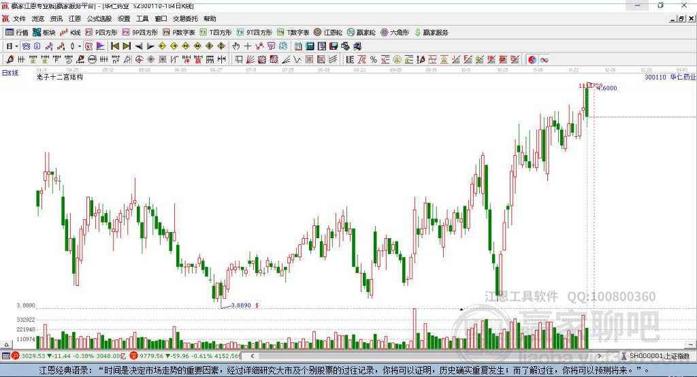Toggle the infinity loop icon
This screenshot has height=377, width=697.
tap(544, 60)
